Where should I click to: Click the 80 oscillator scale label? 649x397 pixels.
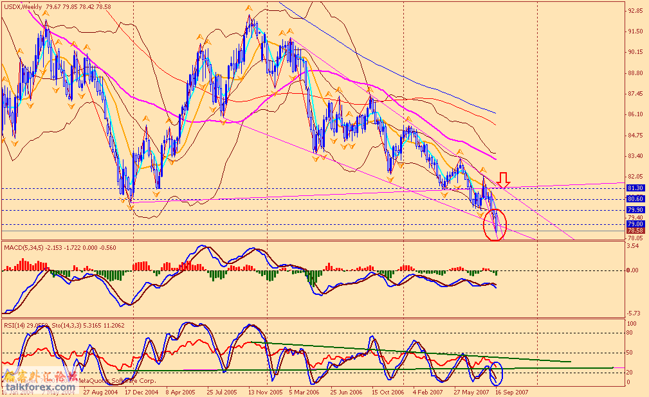[x=630, y=333]
